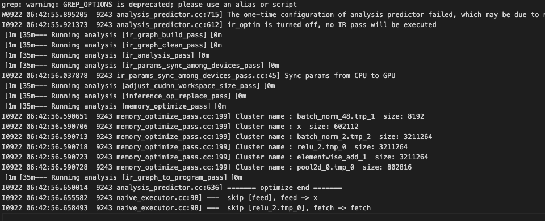The height and width of the screenshot is (221, 545).
Task: Click relu_2.tmp_0 in the cluster line
Action: coord(321,147)
